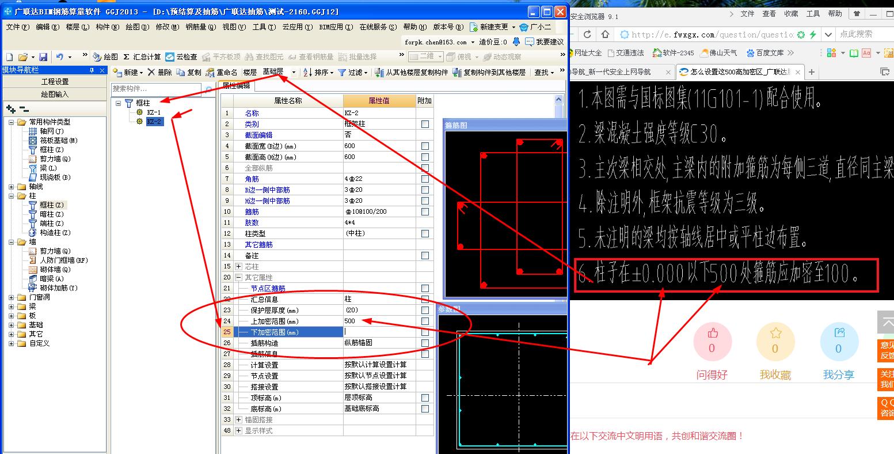
Task: Open the 钢筋量 menu
Action: tap(201, 27)
